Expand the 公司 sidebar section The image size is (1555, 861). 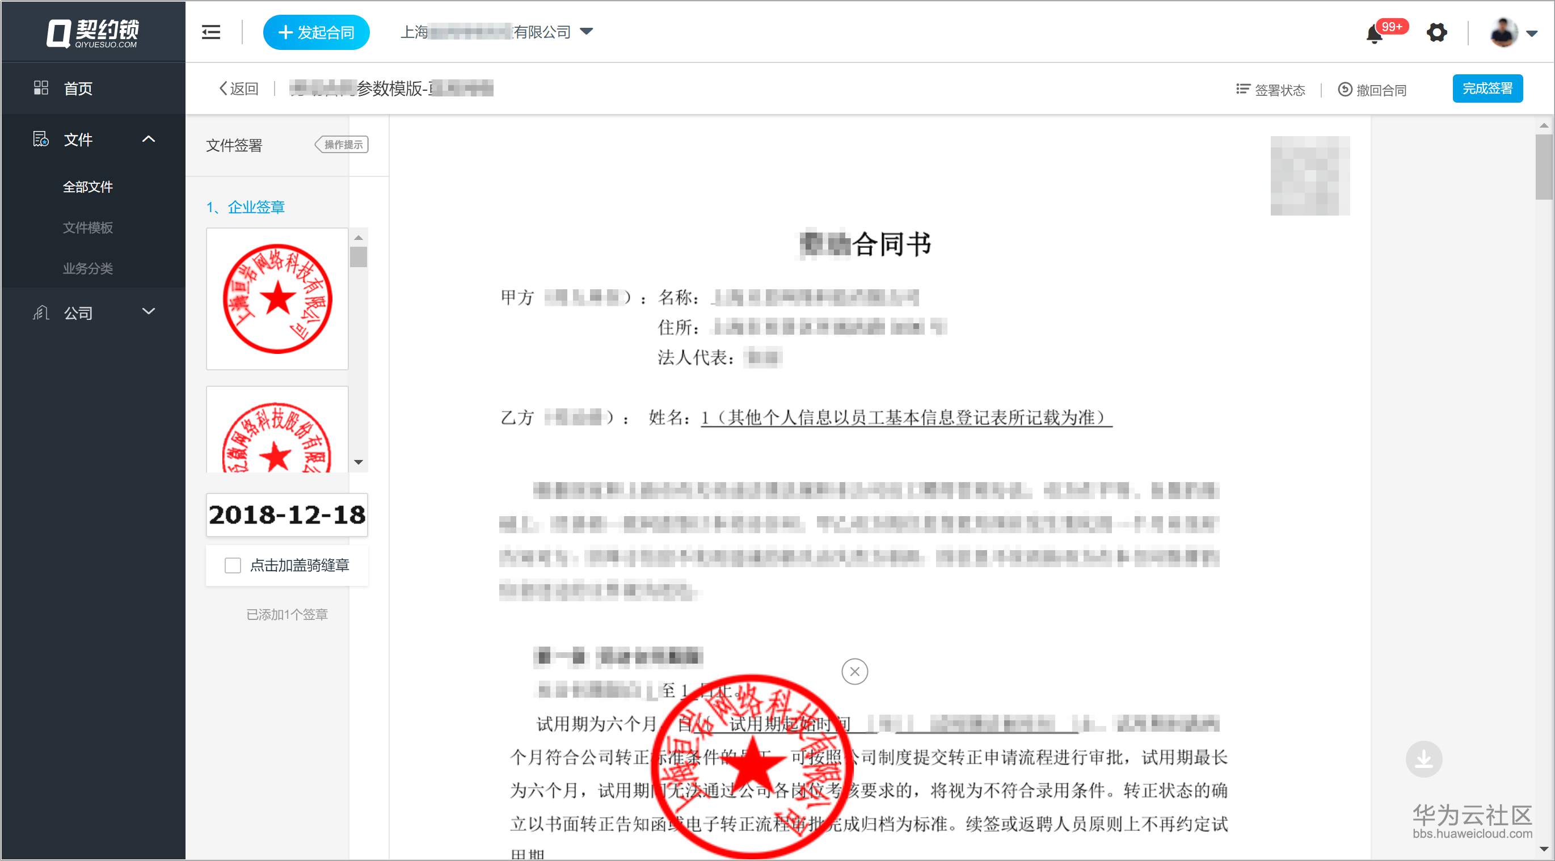(x=149, y=312)
